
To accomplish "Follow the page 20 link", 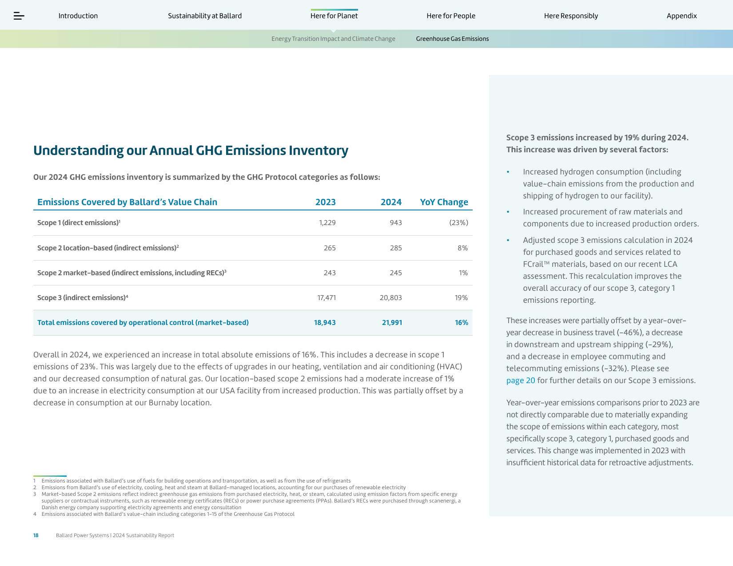I will (x=521, y=380).
